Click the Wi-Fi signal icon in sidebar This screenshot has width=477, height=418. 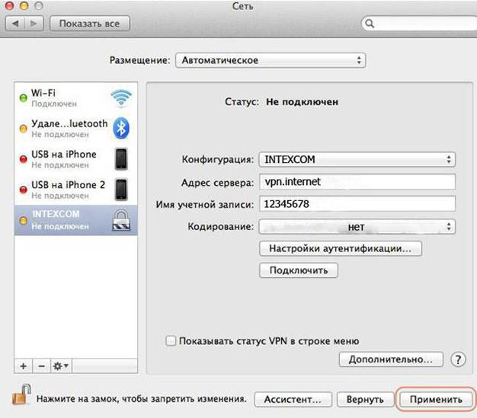click(x=121, y=97)
